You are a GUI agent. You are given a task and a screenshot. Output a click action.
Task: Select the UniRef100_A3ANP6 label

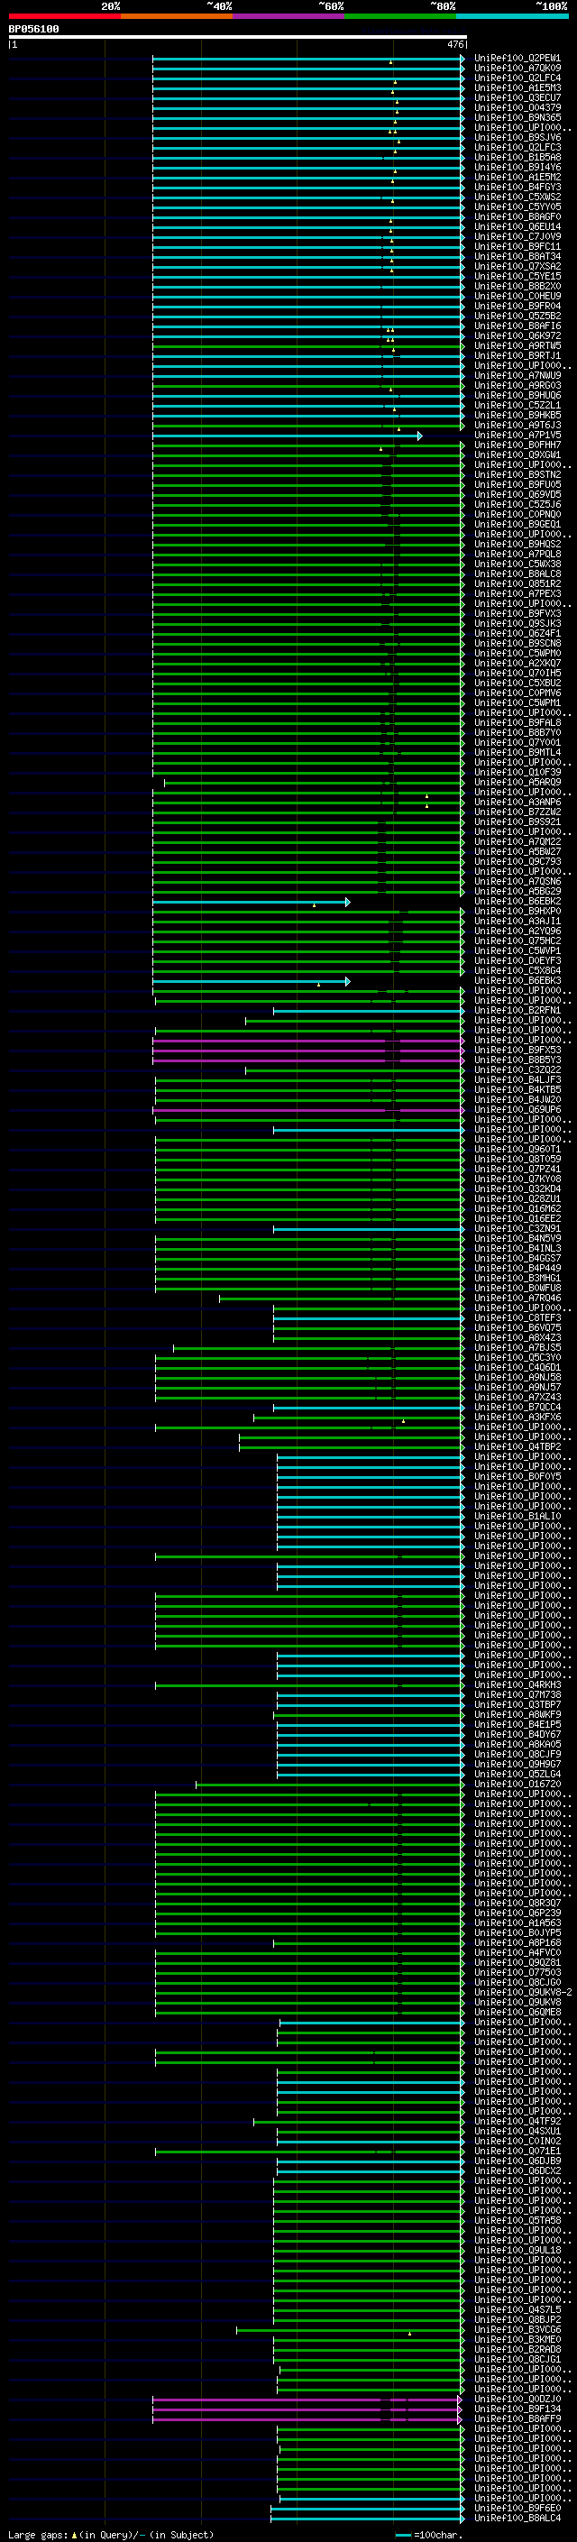tap(517, 803)
